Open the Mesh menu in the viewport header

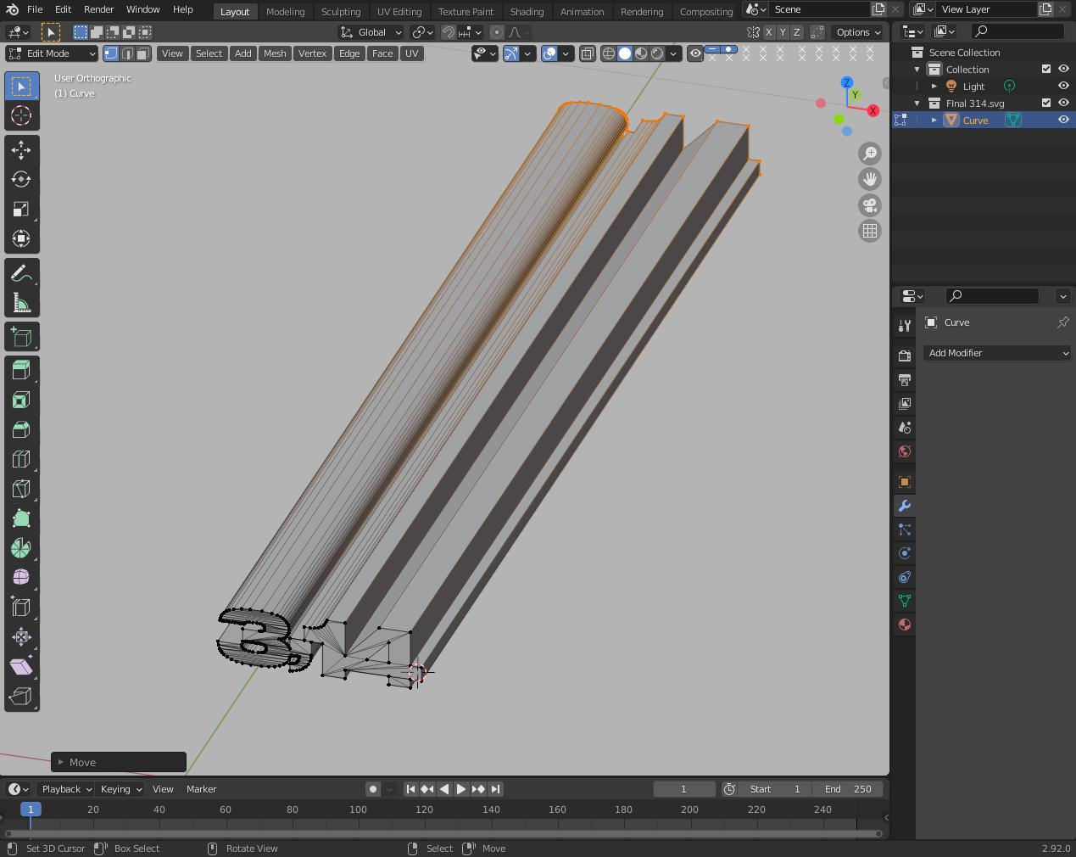click(x=274, y=53)
